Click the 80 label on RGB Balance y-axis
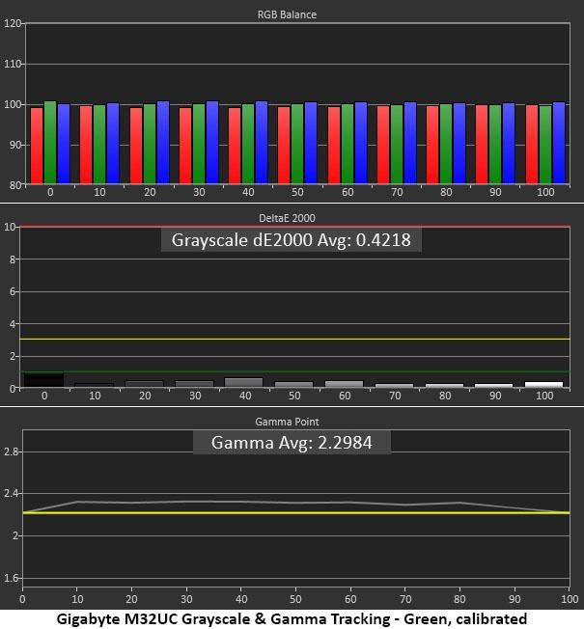584x629 pixels. tap(15, 185)
